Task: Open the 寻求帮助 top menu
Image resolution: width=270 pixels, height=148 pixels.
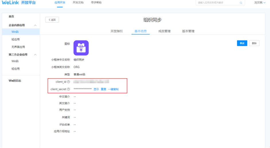Action: click(x=96, y=3)
